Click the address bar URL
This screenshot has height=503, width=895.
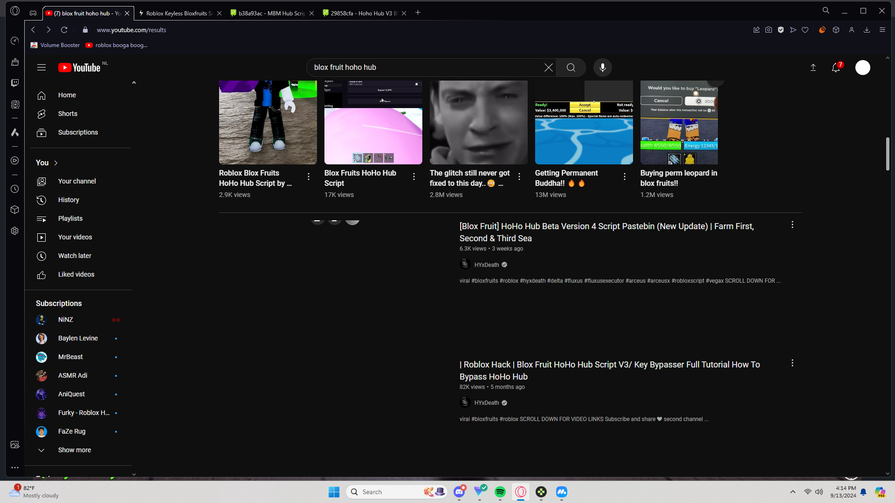(x=131, y=30)
